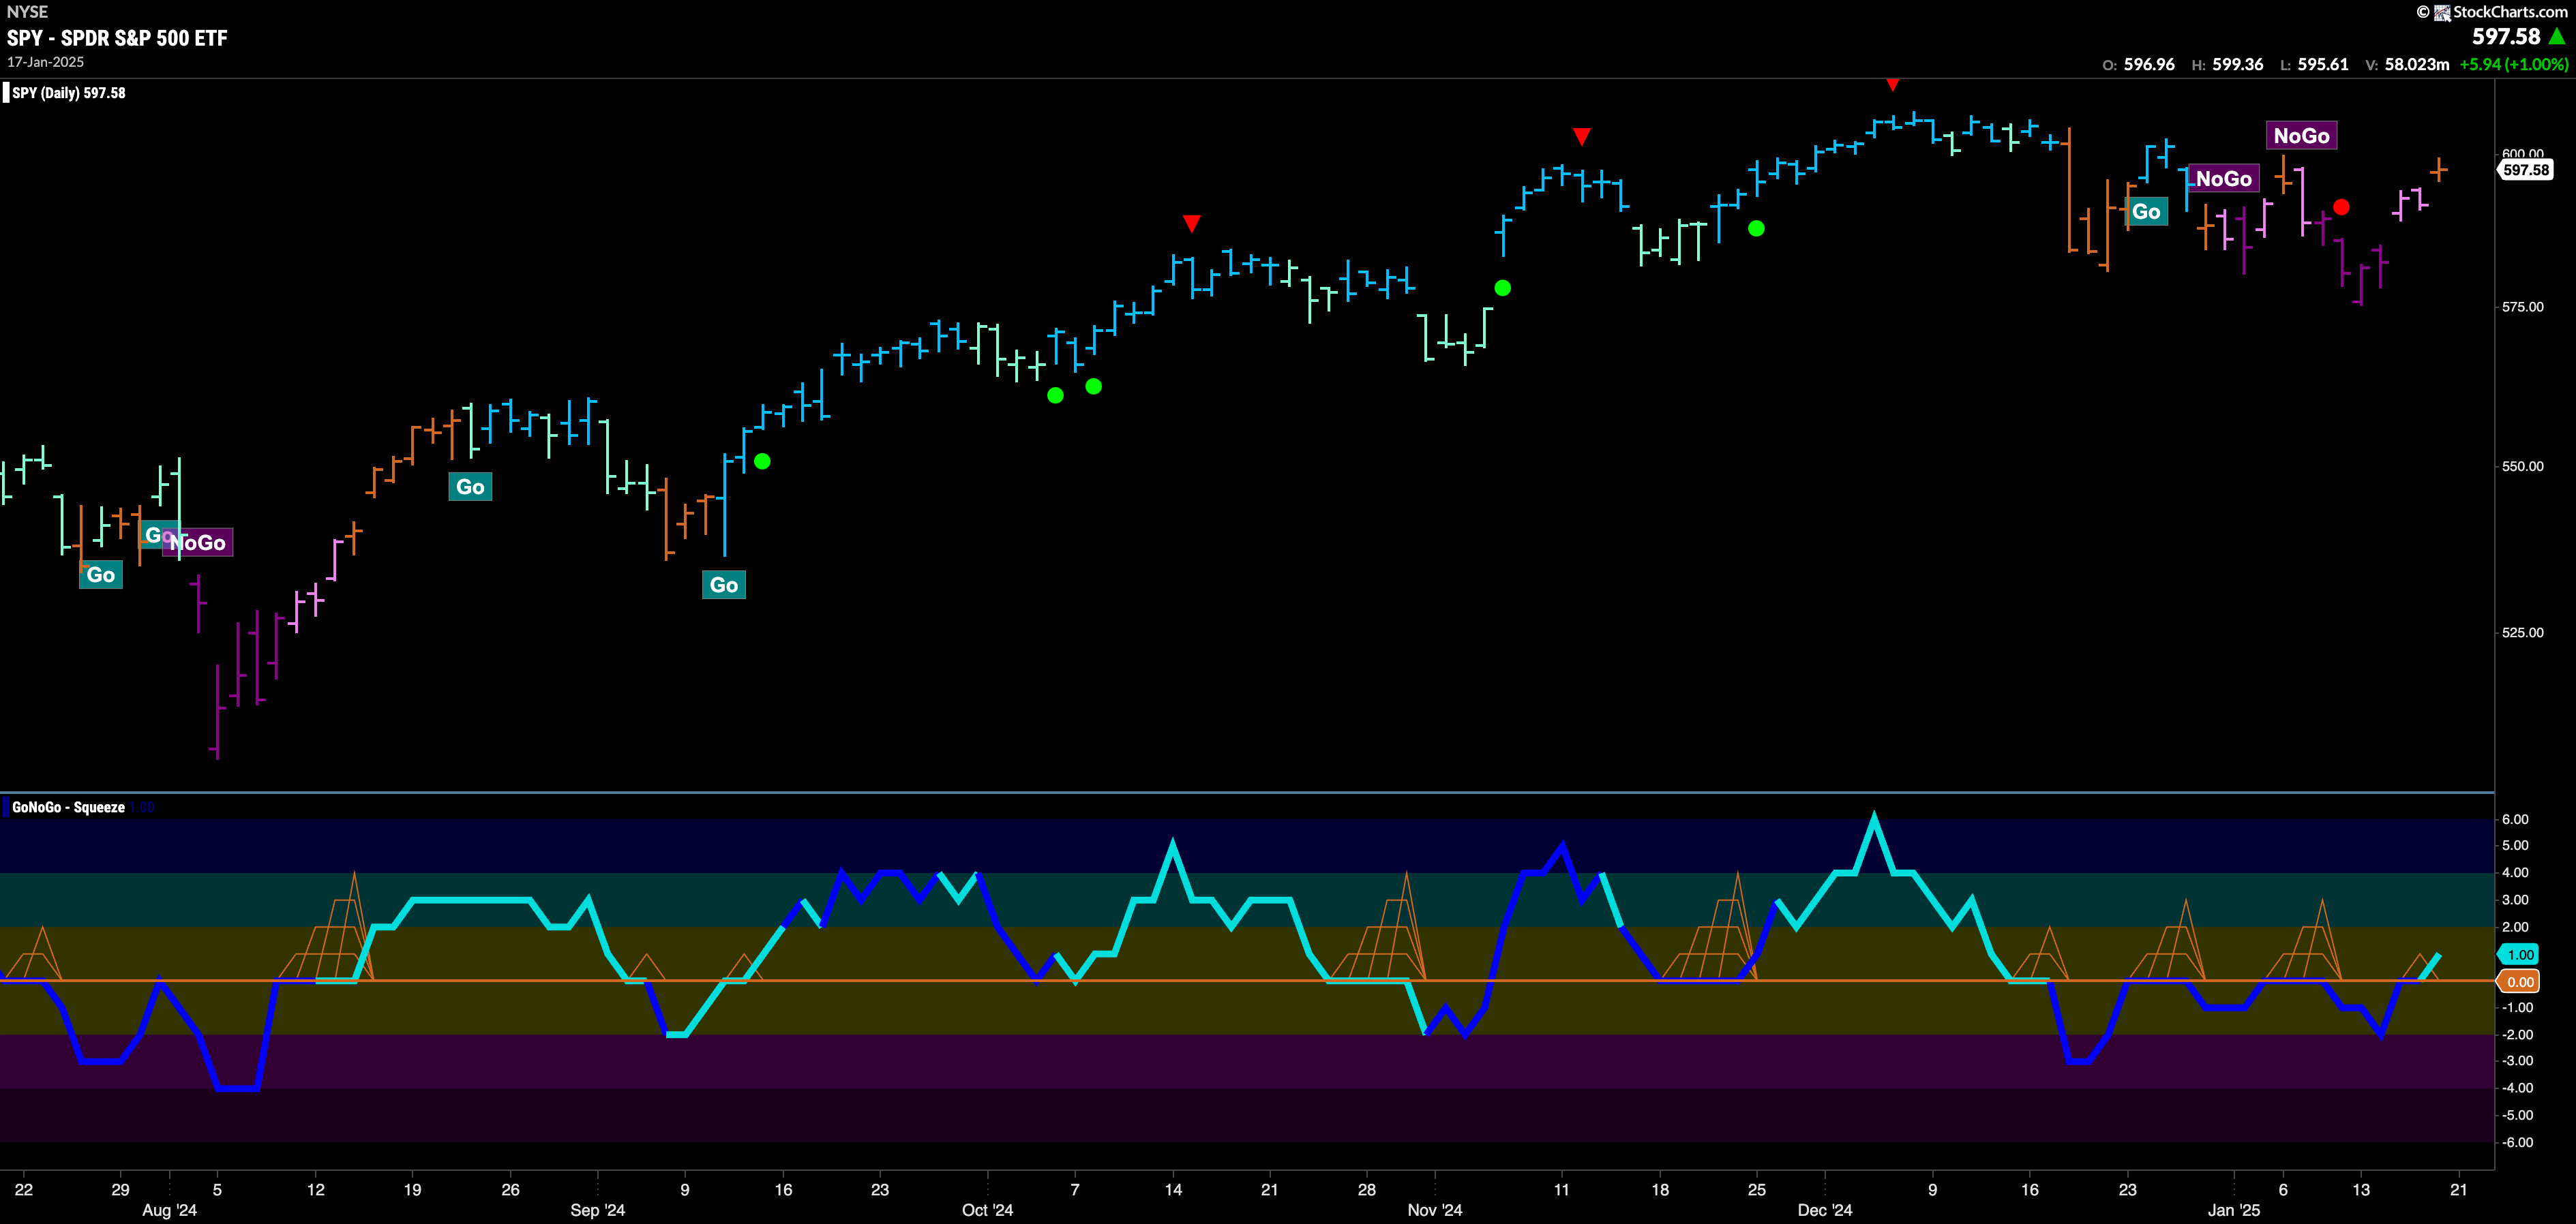Screen dimensions: 2576x1224
Task: Click the Sep '24 date axis label
Action: (x=598, y=1210)
